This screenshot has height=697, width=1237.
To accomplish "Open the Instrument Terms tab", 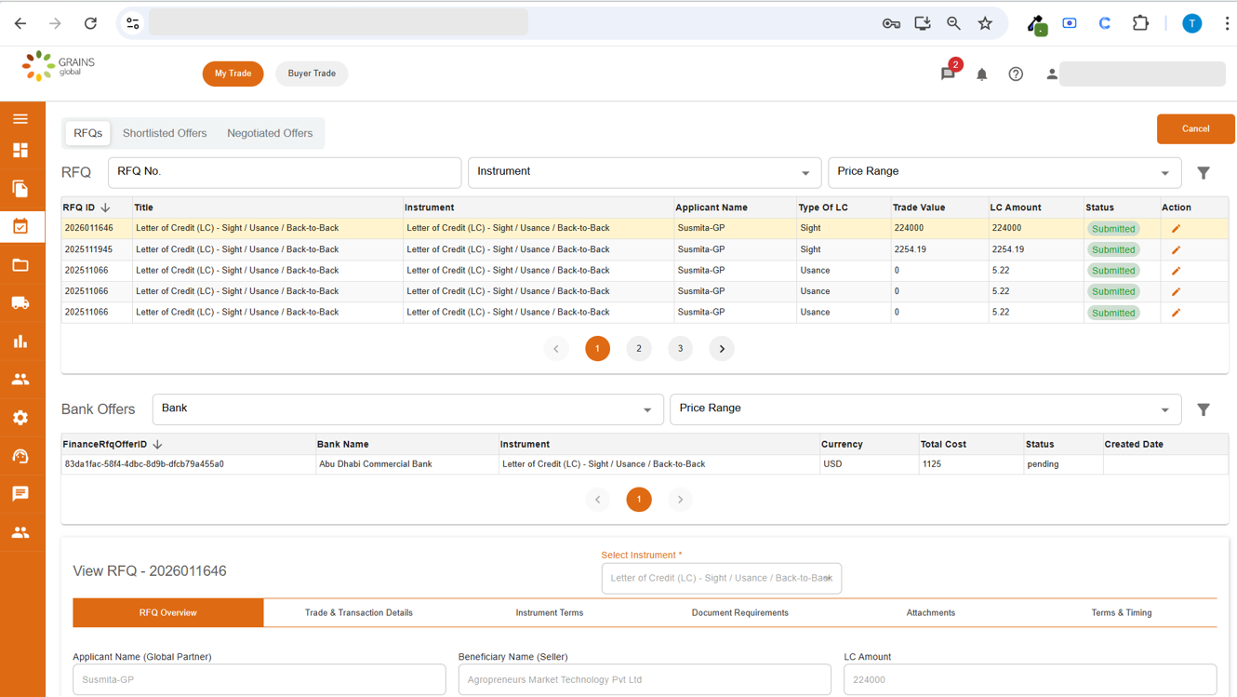I will (549, 613).
